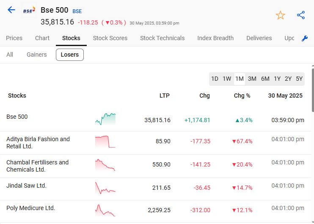Add Bse 500 to favorites star
The width and height of the screenshot is (314, 224).
coord(280,15)
